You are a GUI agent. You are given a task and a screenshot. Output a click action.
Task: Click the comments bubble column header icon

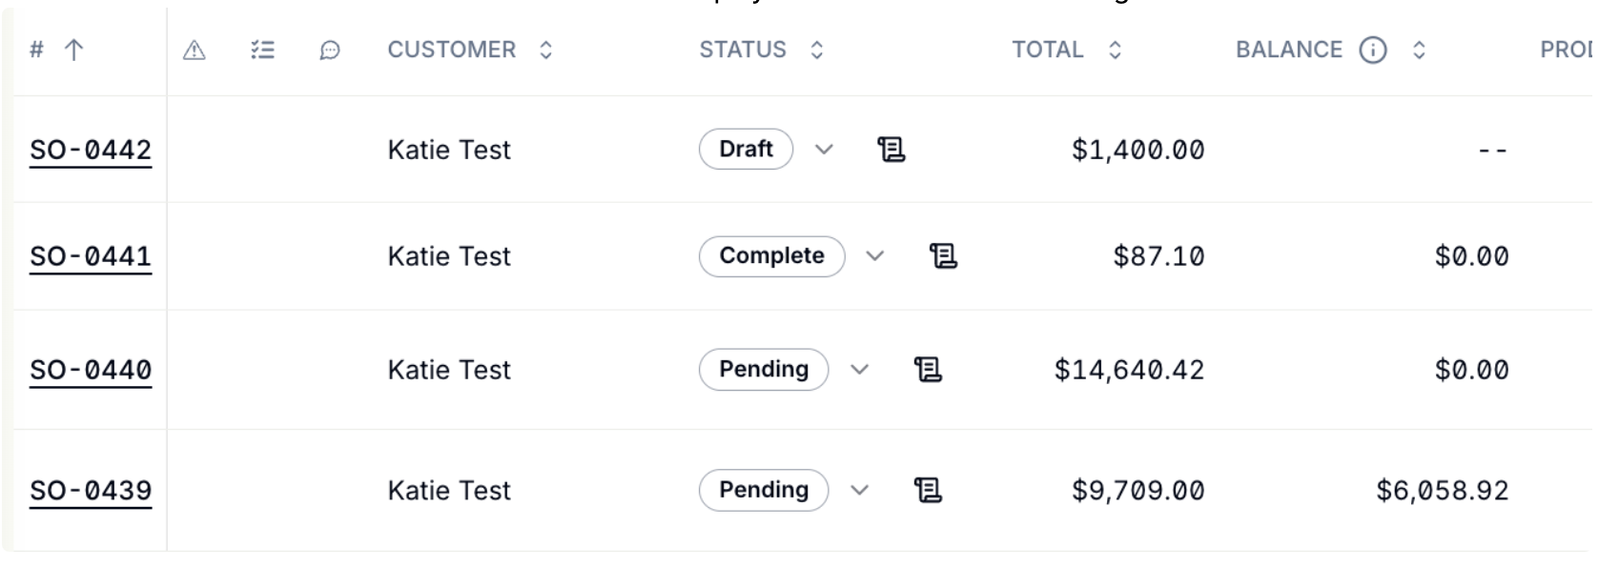pos(330,51)
